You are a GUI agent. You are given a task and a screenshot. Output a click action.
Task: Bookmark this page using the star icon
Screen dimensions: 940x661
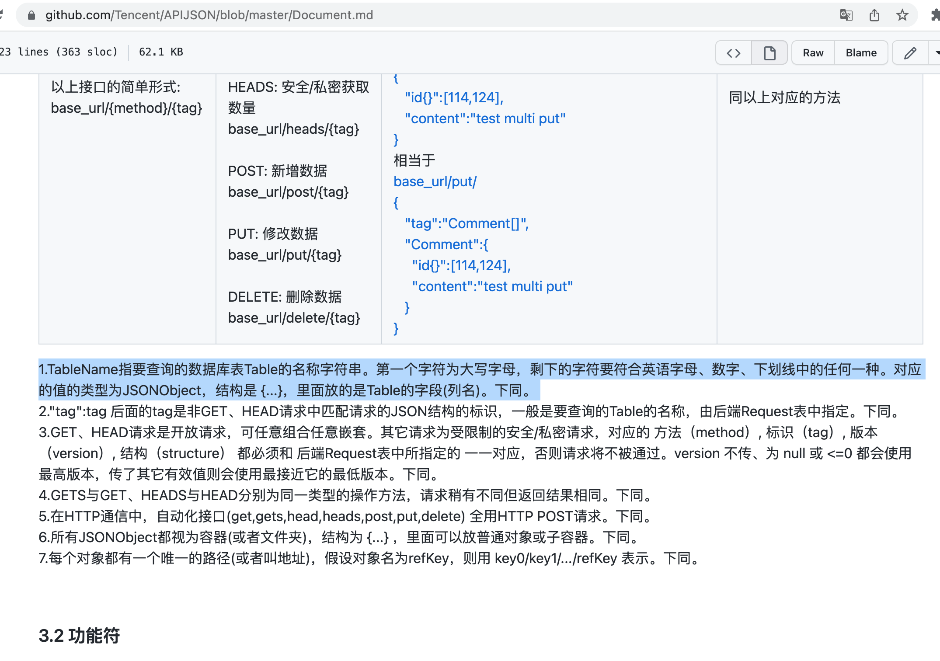[902, 15]
